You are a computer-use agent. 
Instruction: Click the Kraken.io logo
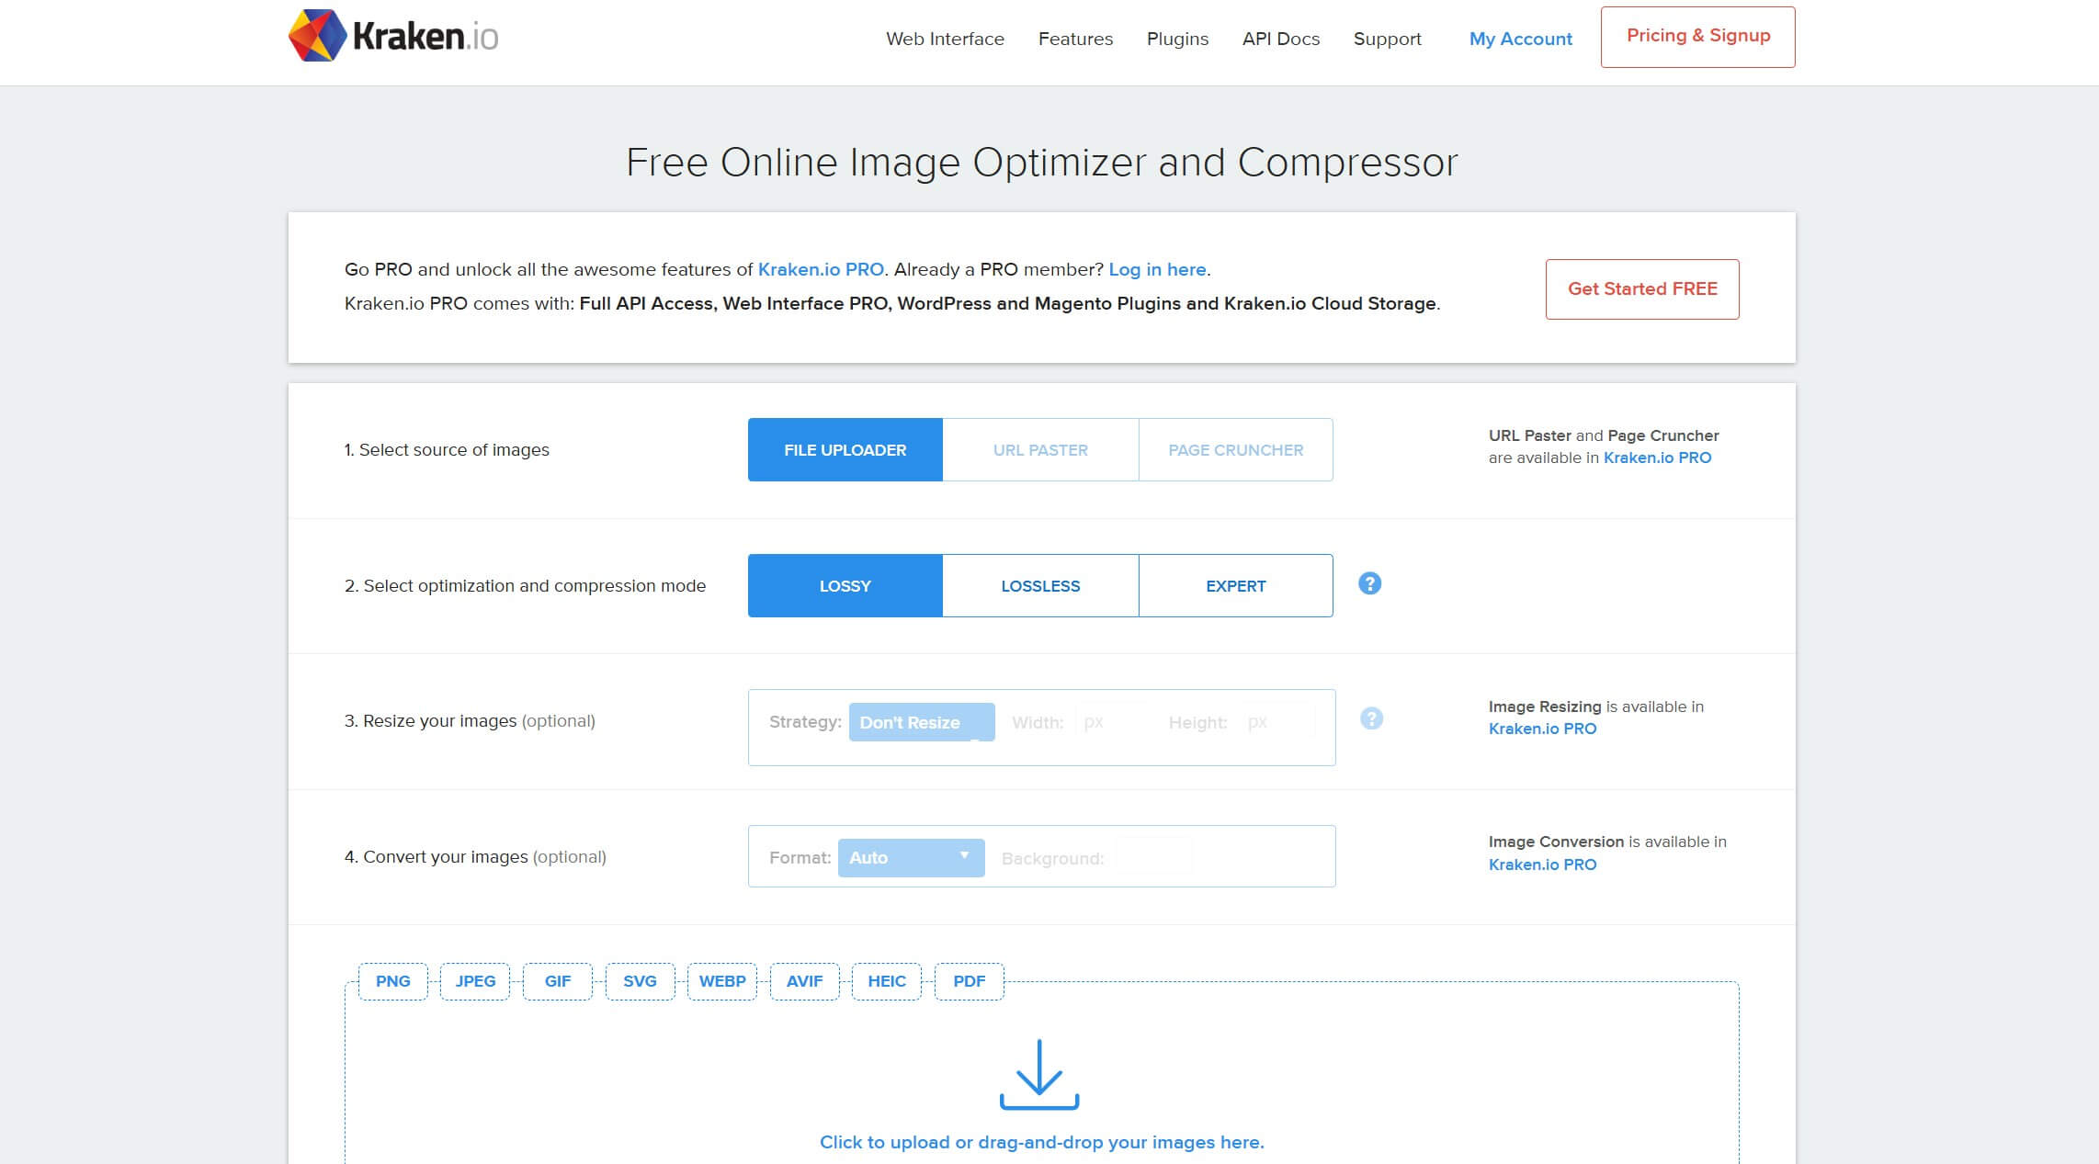pos(393,36)
